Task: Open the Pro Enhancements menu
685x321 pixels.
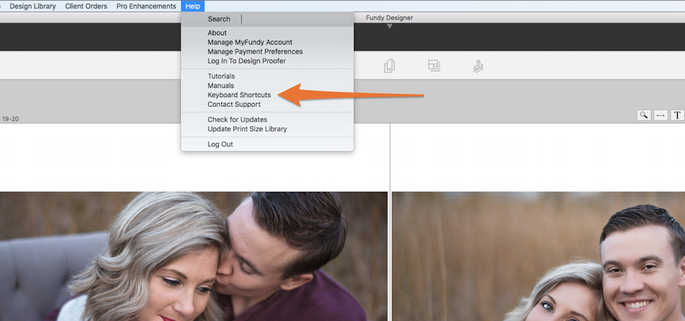Action: 146,6
